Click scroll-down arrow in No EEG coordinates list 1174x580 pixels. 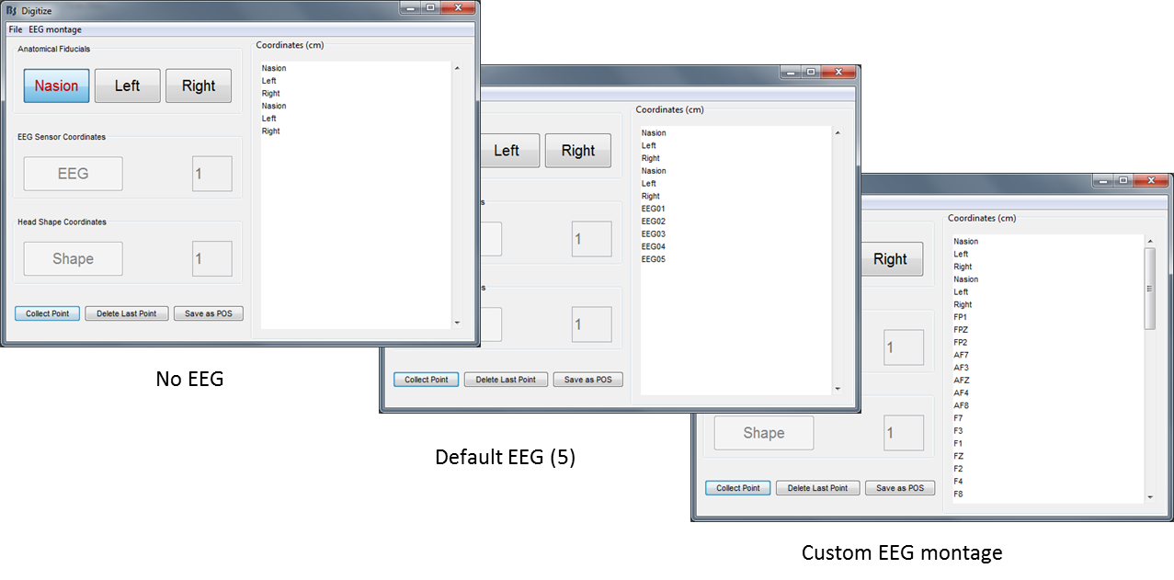[457, 323]
